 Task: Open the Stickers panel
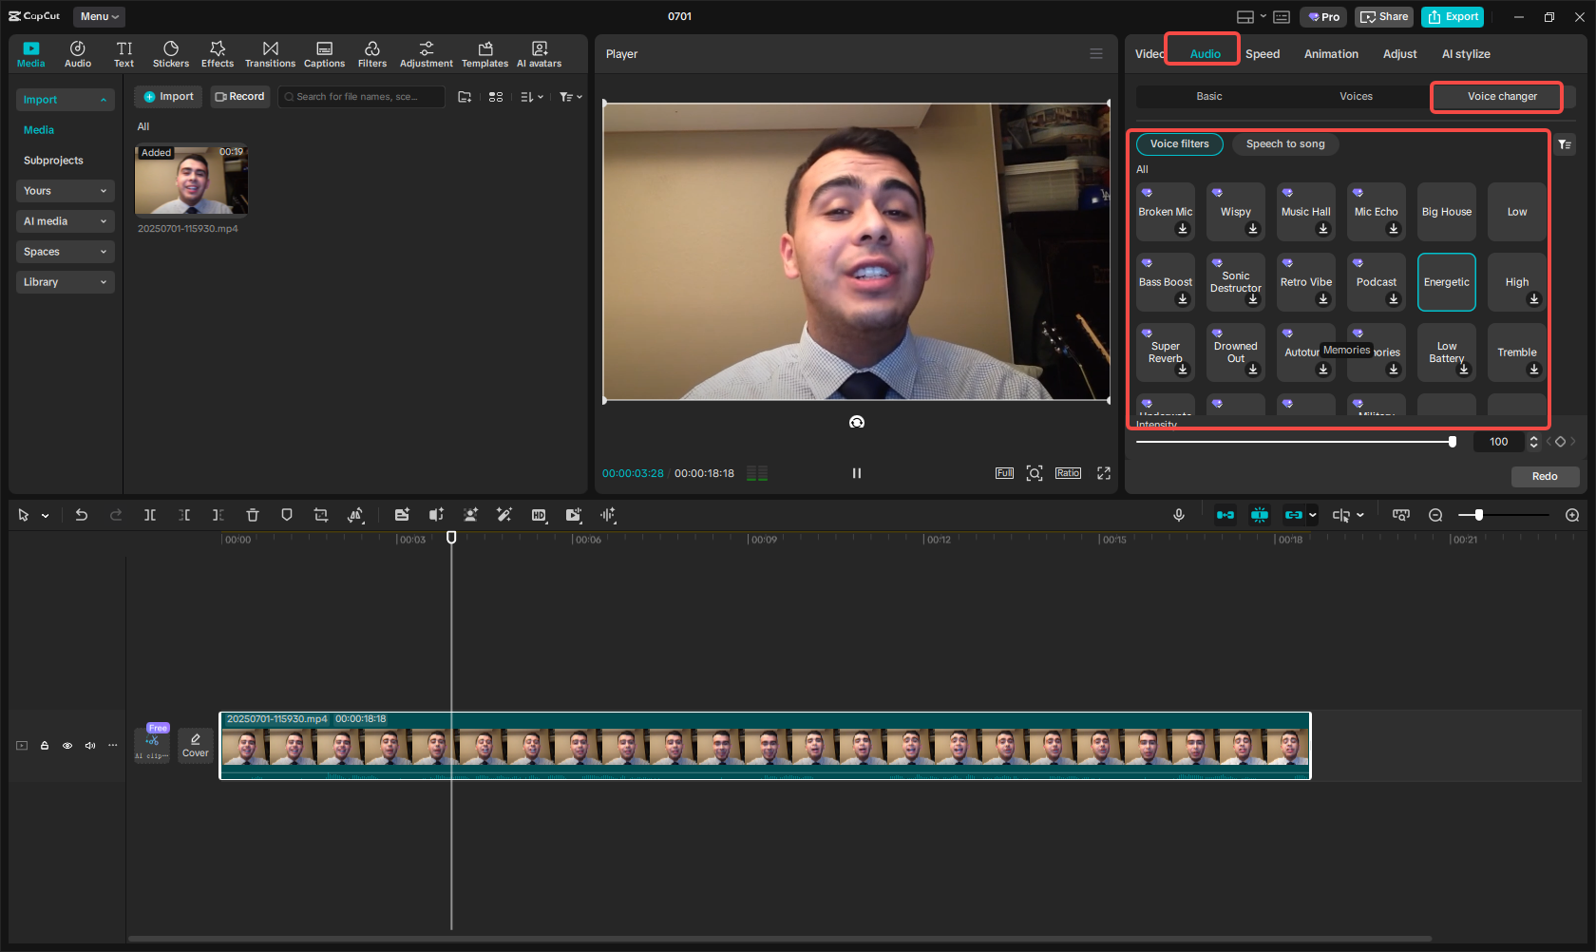coord(171,54)
